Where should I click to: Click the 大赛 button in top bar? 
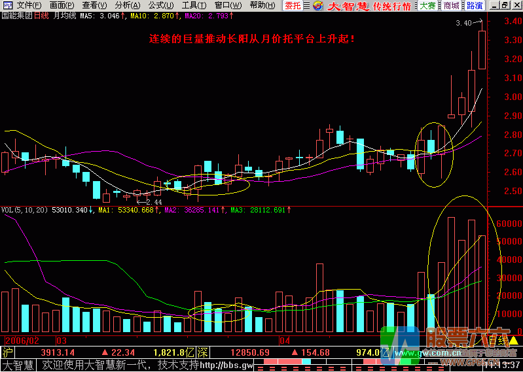coord(427,6)
